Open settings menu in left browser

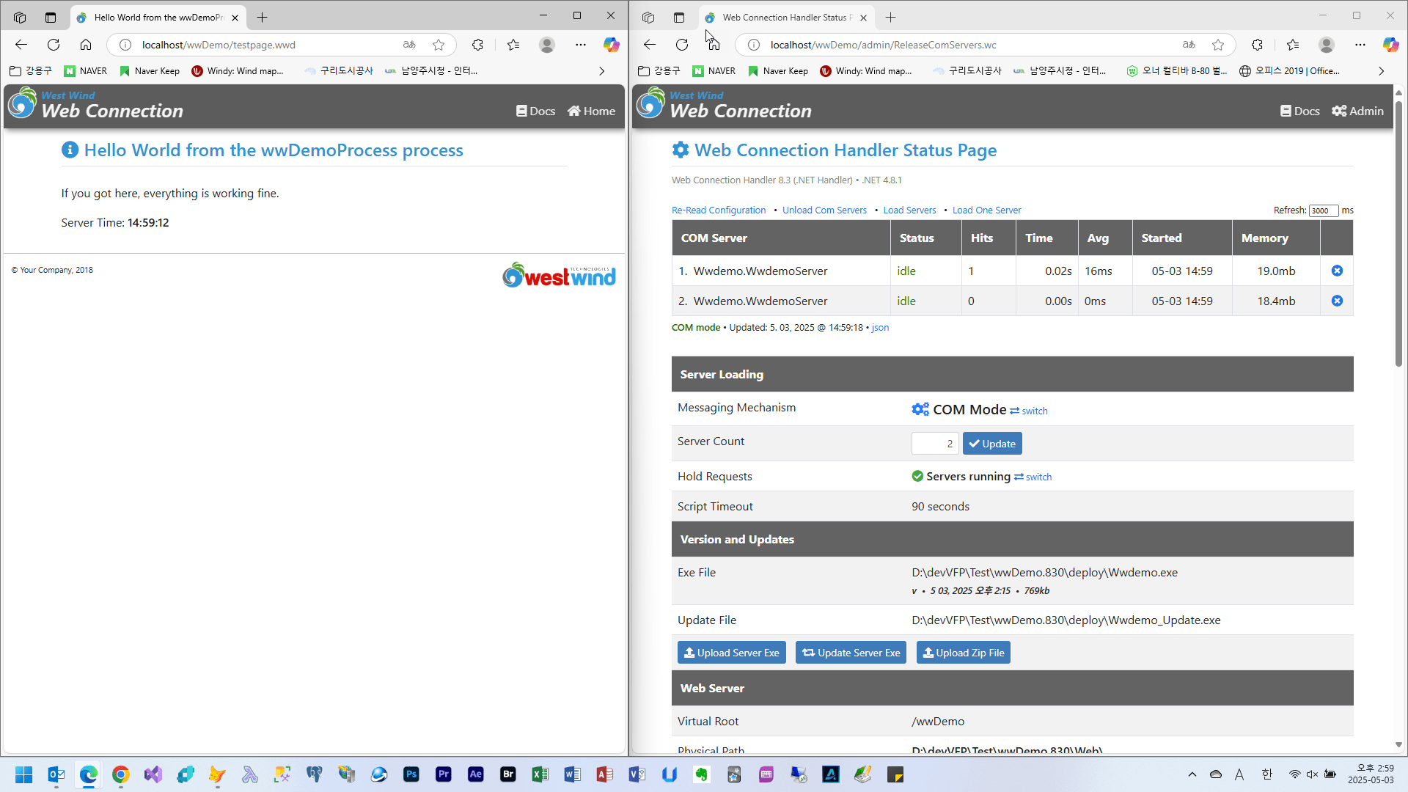pyautogui.click(x=581, y=45)
